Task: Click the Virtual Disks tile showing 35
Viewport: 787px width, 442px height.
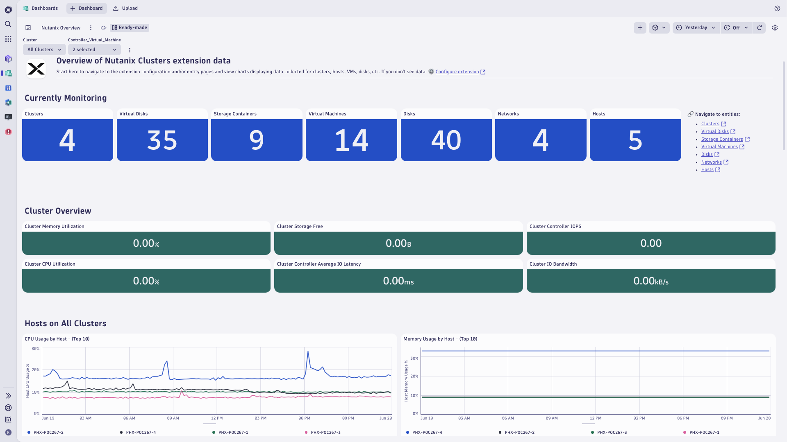Action: point(162,140)
